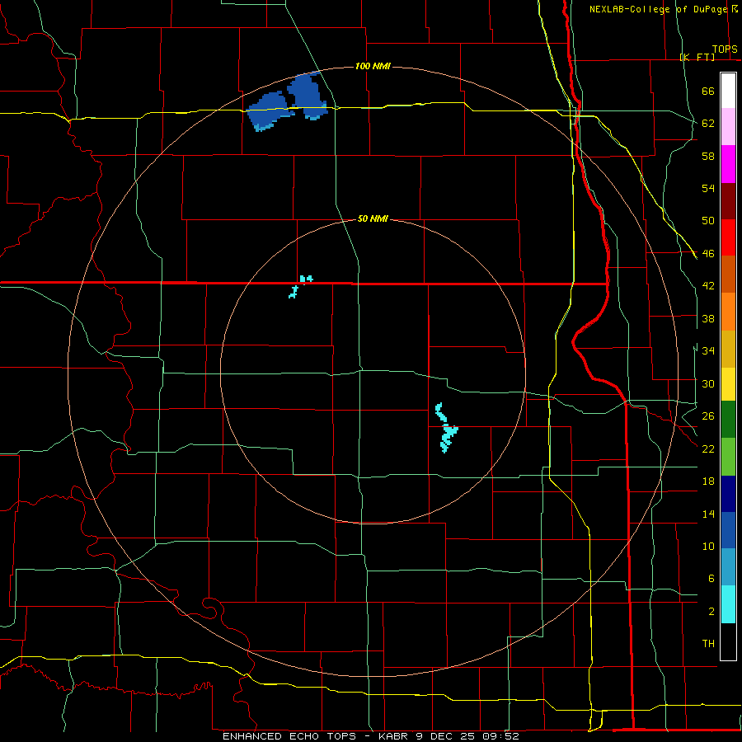Click the dark green legend swatch

[728, 420]
